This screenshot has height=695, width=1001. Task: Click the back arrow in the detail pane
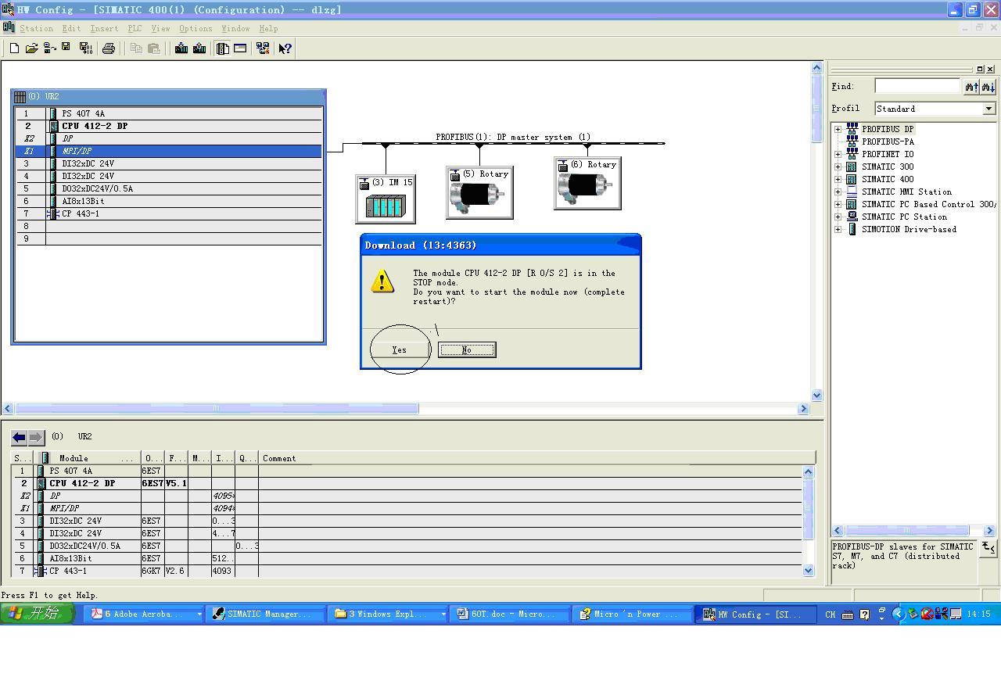tap(19, 437)
